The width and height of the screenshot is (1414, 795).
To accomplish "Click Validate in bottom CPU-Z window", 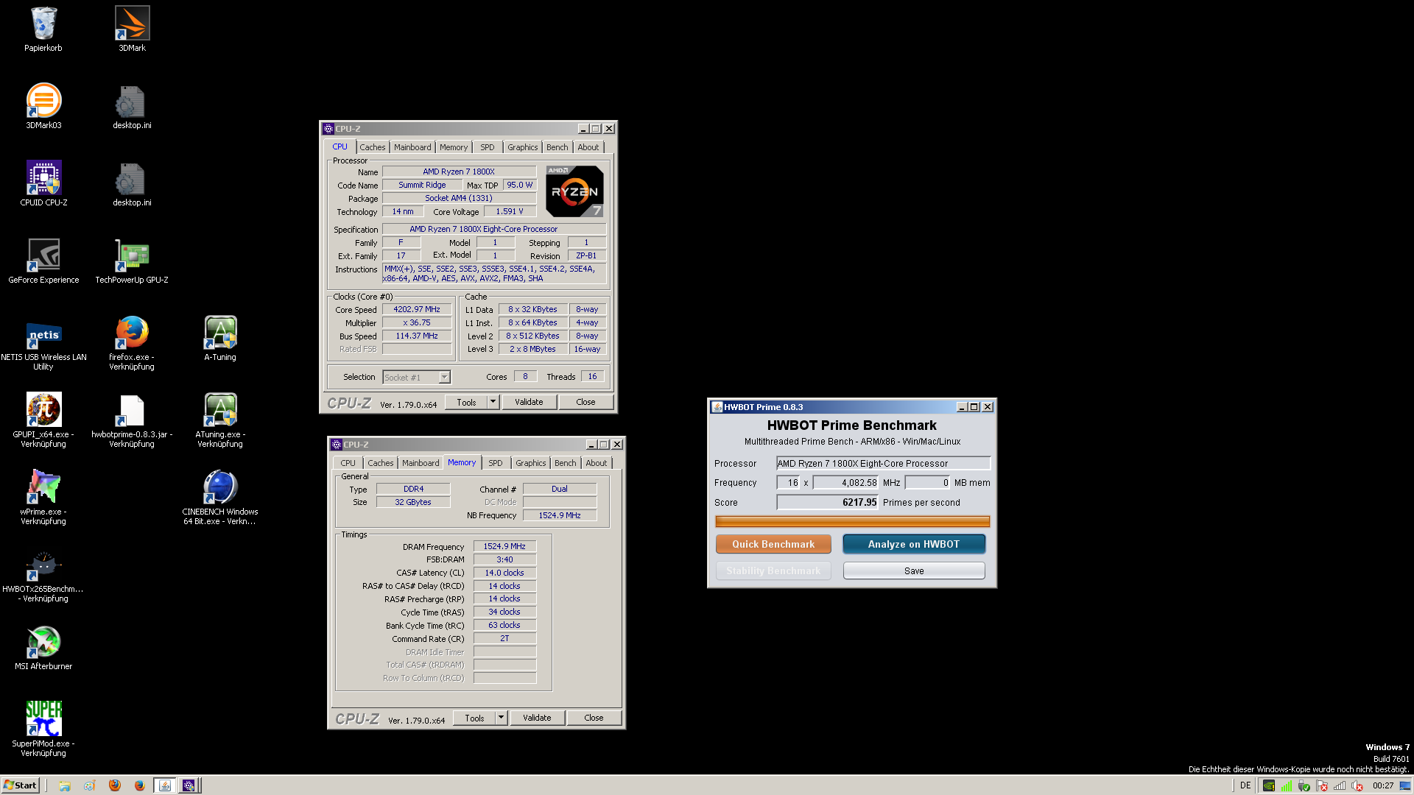I will click(x=537, y=718).
